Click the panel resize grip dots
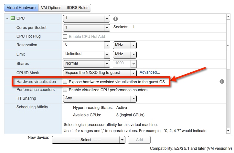 [228, 45]
